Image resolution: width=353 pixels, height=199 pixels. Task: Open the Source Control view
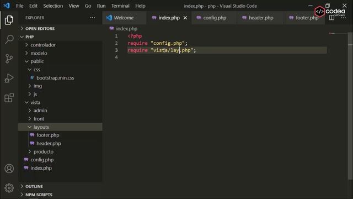coord(9,59)
